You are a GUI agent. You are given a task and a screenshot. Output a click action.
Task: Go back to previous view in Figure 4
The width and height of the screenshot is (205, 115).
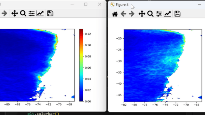(123, 14)
